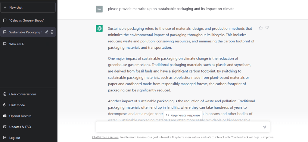Click Regenerate response button

183,115
